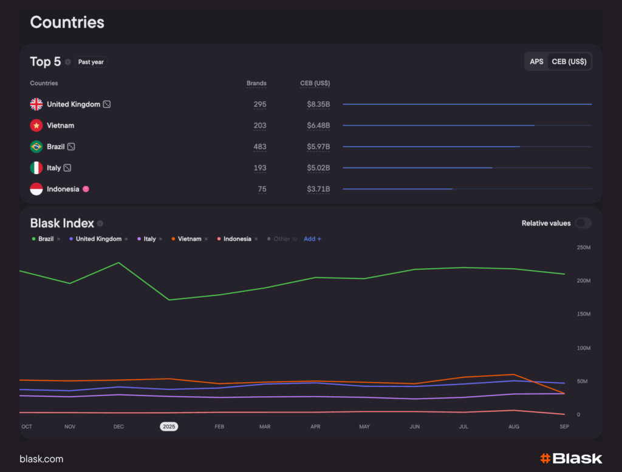Click the pink badge next to Indonesia

(x=86, y=189)
